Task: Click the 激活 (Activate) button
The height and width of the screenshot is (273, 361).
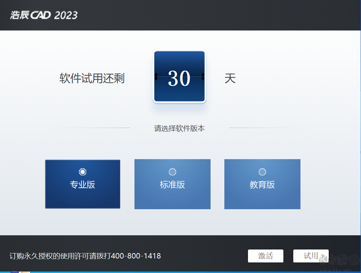Action: coord(265,256)
